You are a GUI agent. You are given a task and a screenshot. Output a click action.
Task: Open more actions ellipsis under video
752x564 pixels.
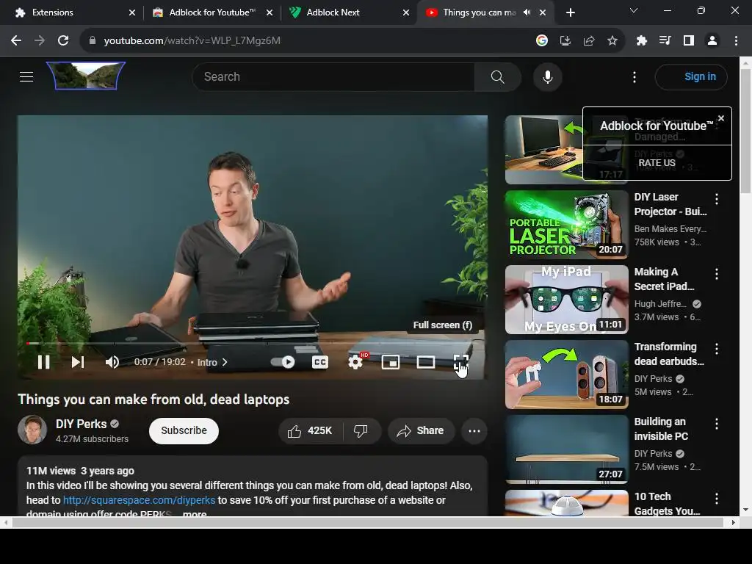(x=474, y=430)
